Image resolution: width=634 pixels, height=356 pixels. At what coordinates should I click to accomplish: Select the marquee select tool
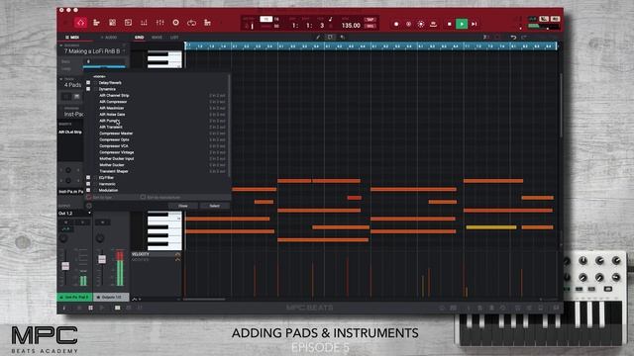pos(330,38)
